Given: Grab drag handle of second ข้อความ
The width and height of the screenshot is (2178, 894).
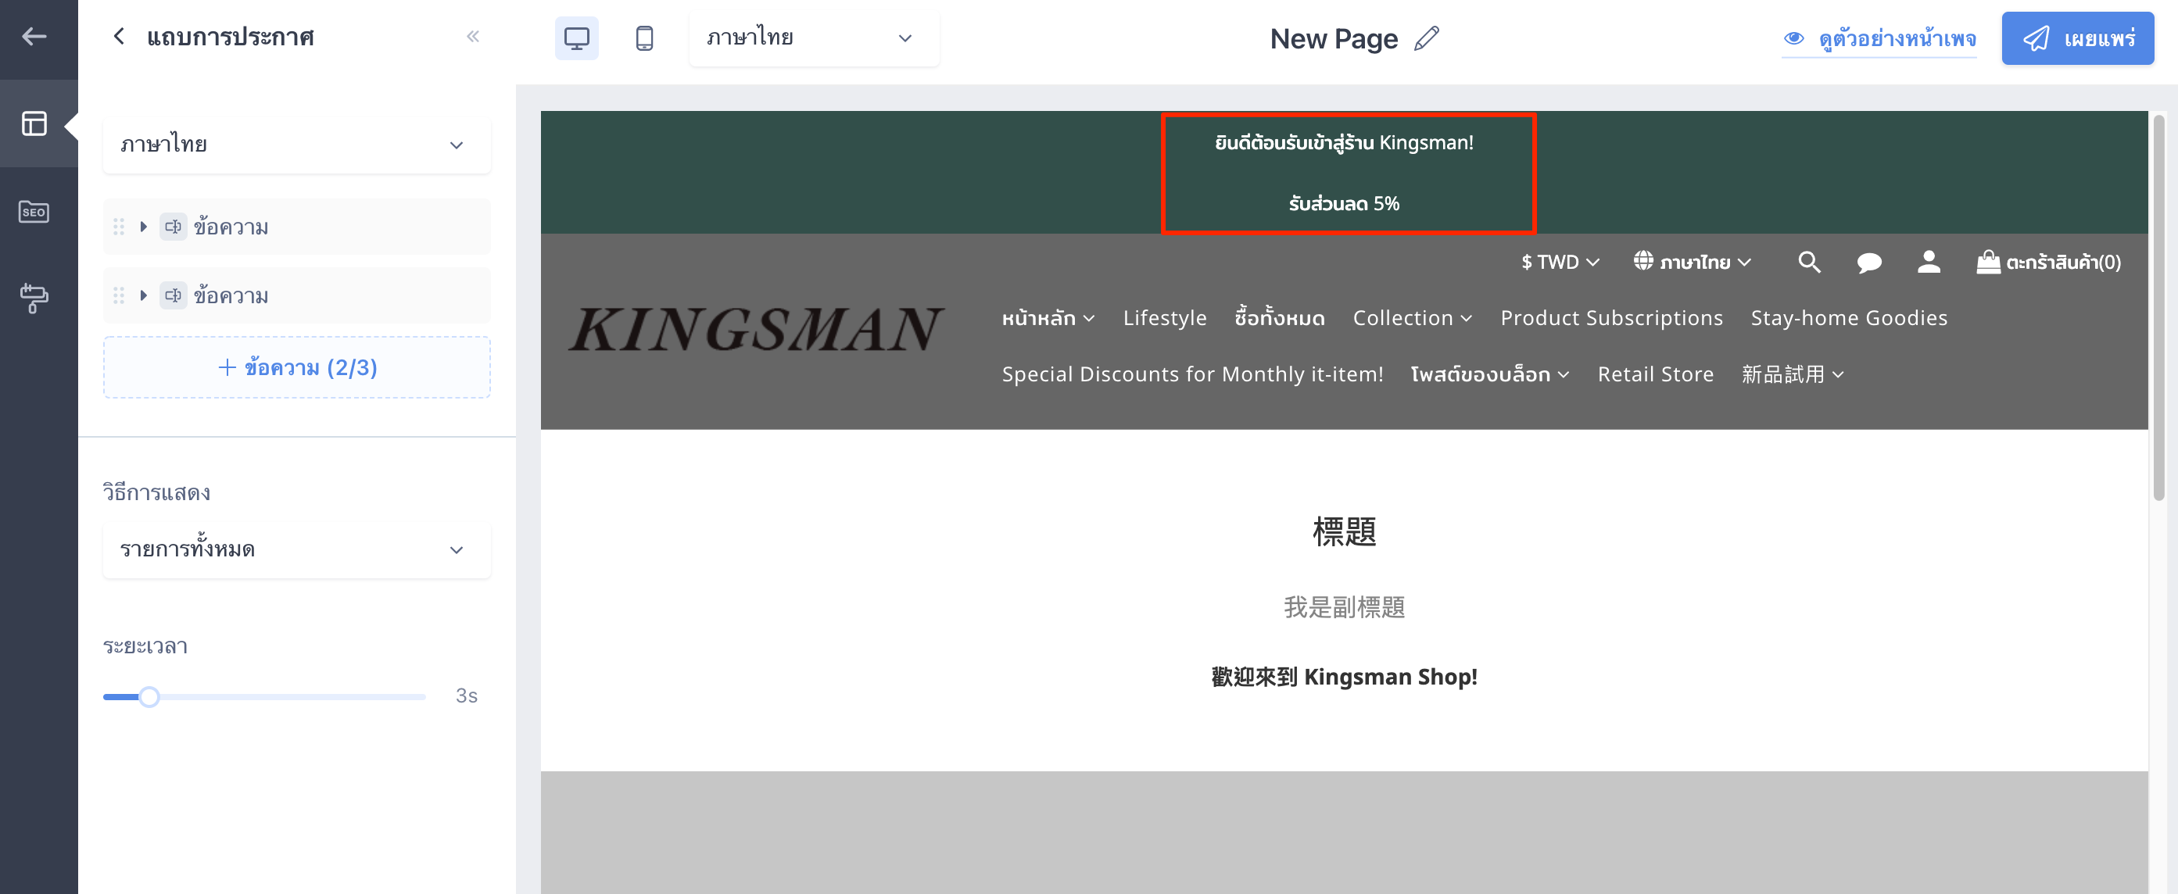Looking at the screenshot, I should tap(118, 295).
